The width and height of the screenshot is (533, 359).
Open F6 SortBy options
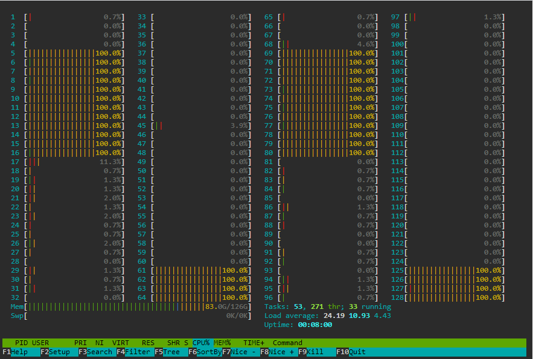pyautogui.click(x=205, y=352)
